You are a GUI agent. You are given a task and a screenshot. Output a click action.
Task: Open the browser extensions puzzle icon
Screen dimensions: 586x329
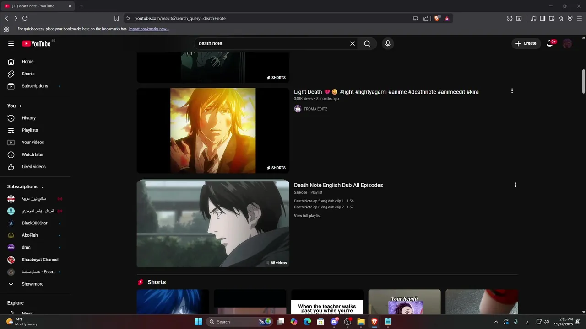click(x=510, y=18)
